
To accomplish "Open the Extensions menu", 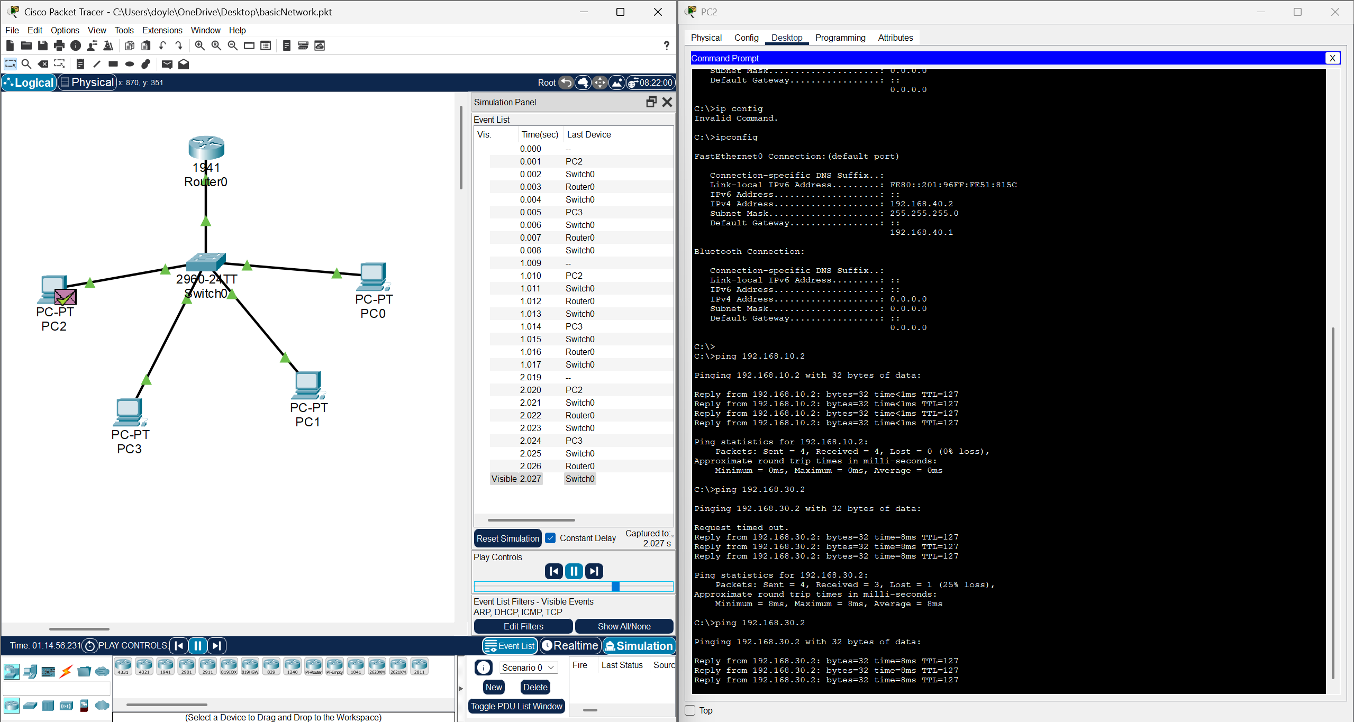I will 162,30.
